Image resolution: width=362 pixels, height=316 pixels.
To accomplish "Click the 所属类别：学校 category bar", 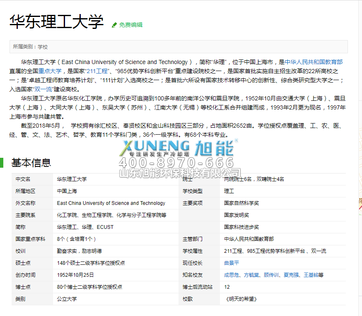I will point(178,47).
